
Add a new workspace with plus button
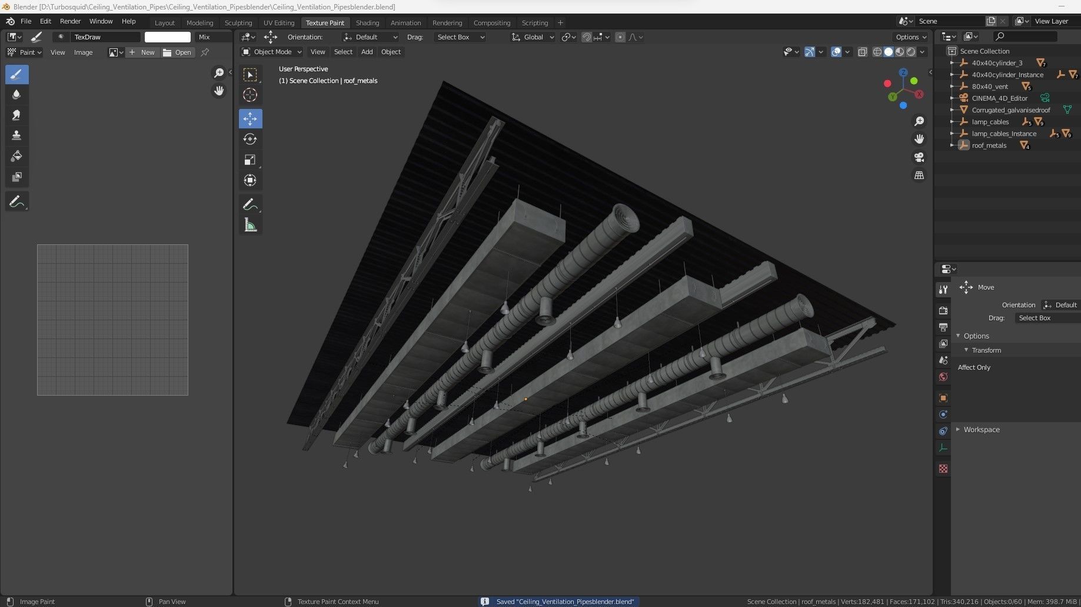[x=560, y=23]
